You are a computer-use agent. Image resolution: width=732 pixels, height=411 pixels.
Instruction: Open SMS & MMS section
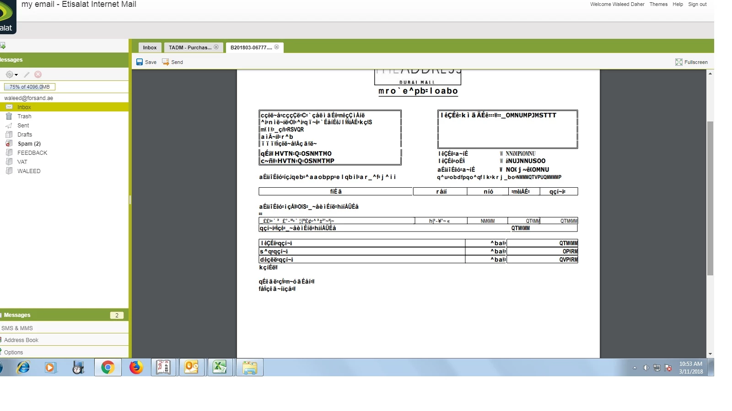point(64,328)
